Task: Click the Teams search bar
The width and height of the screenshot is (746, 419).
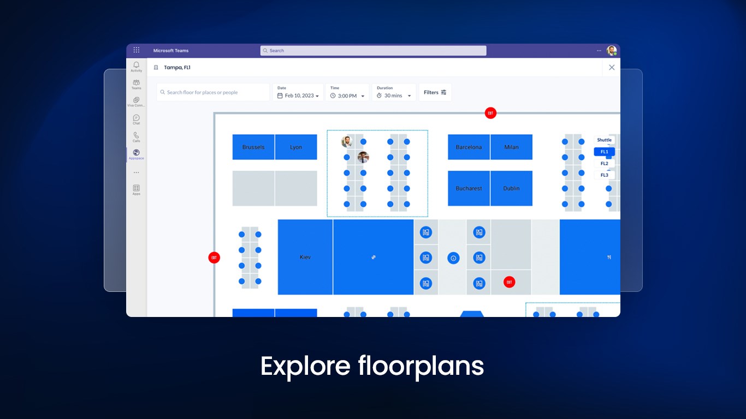Action: click(x=373, y=51)
